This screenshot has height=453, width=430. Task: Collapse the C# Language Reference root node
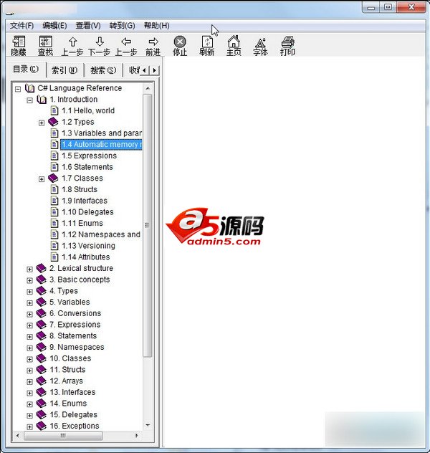[18, 89]
